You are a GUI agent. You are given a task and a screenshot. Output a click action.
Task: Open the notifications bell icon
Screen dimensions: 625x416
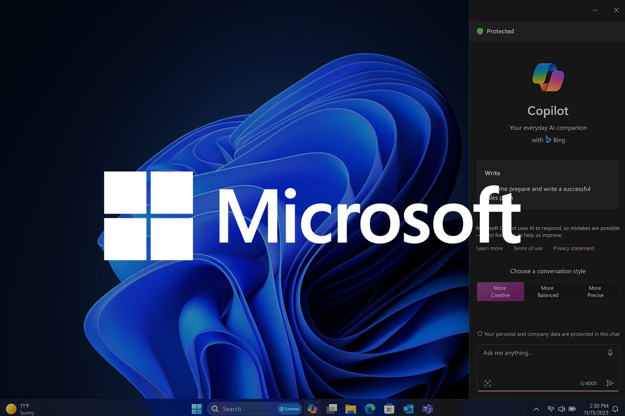(x=615, y=409)
